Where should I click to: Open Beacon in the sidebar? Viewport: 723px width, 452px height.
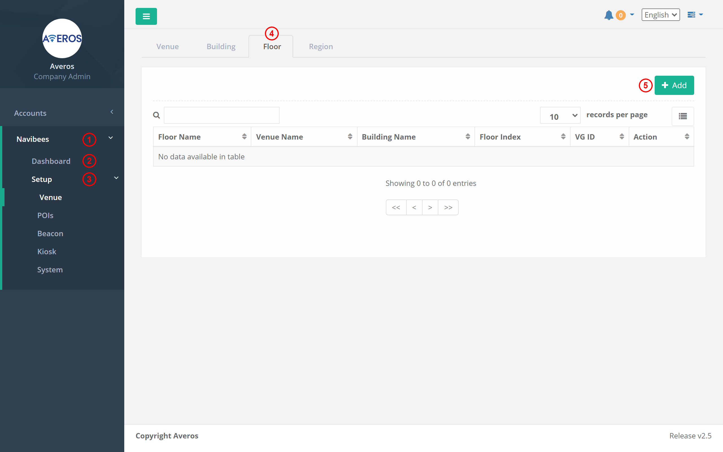tap(50, 233)
